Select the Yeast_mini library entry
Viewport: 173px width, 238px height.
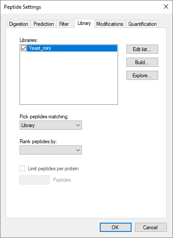tap(72, 48)
